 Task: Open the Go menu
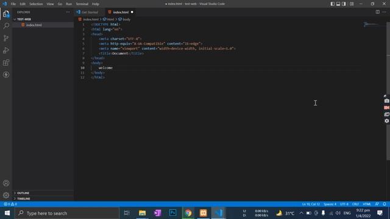(x=60, y=4)
